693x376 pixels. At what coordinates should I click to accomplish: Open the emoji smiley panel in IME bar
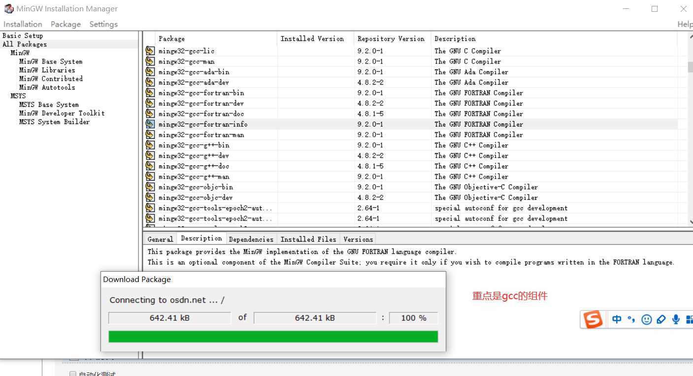coord(647,319)
